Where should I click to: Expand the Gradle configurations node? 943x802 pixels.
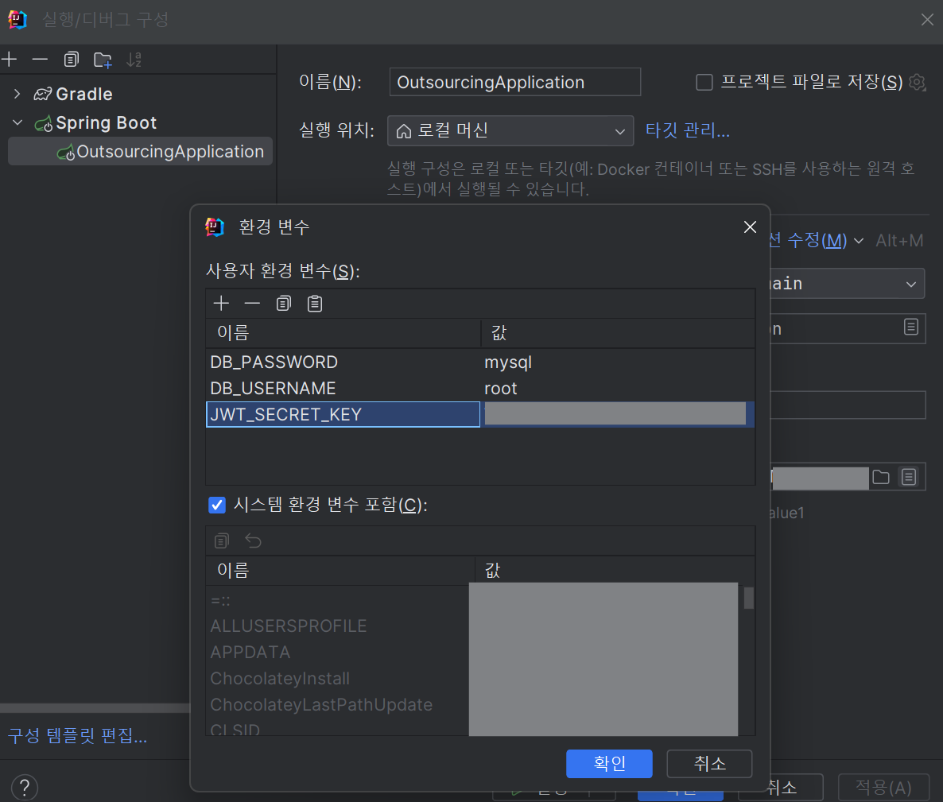click(17, 94)
